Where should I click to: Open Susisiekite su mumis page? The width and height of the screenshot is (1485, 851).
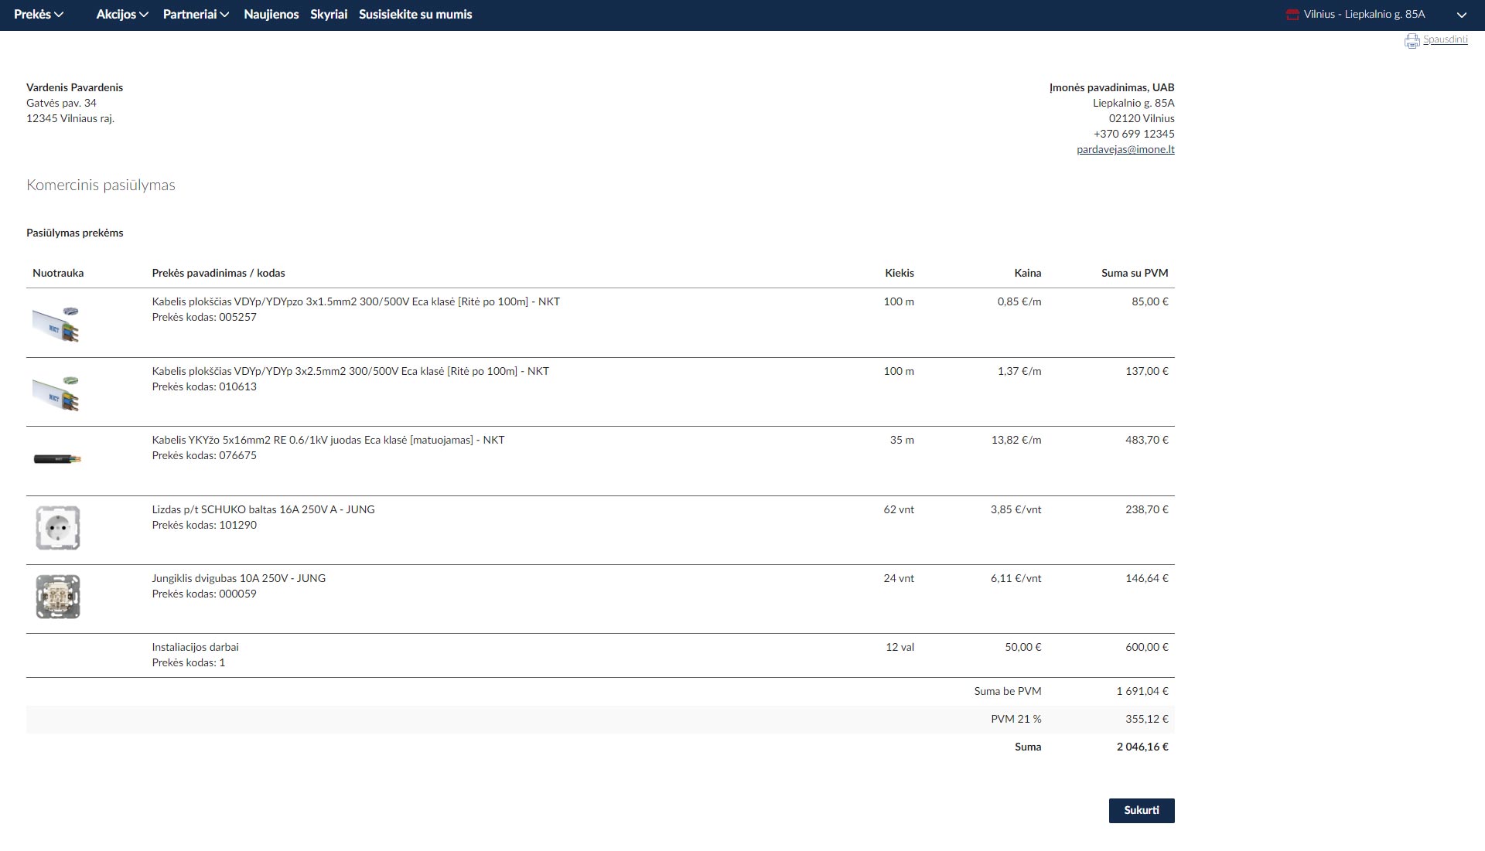[x=415, y=15]
